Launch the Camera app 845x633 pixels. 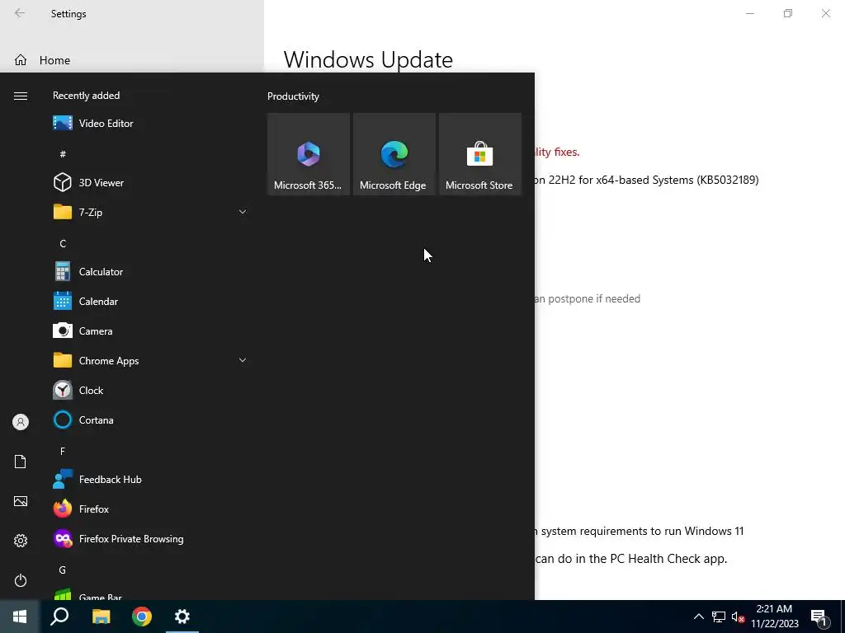tap(151, 331)
